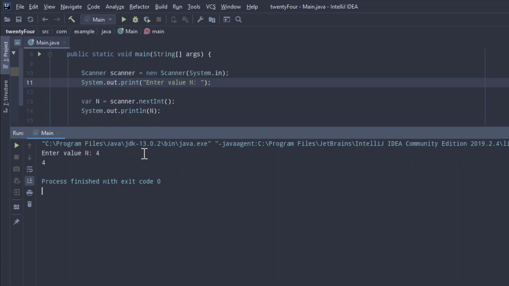Collapse the main method fold marker

pos(50,54)
